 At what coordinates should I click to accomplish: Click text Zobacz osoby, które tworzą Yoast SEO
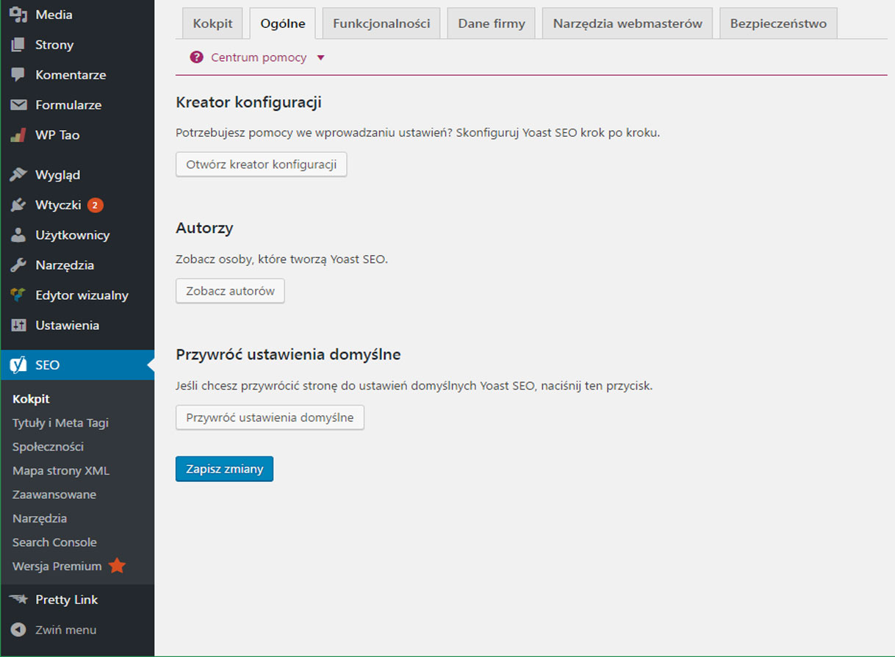pos(281,259)
